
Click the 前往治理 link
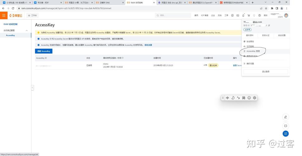[148, 45]
